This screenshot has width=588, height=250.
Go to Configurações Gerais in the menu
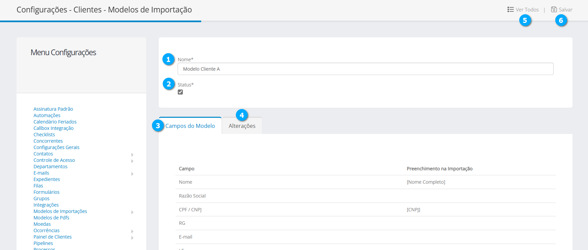(x=56, y=147)
